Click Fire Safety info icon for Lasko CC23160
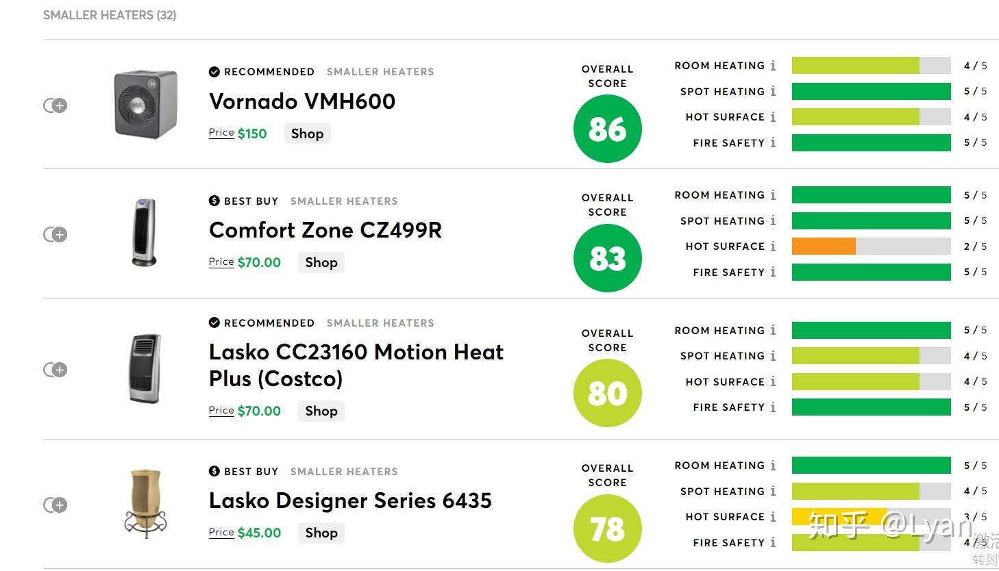The width and height of the screenshot is (999, 571). click(x=773, y=407)
